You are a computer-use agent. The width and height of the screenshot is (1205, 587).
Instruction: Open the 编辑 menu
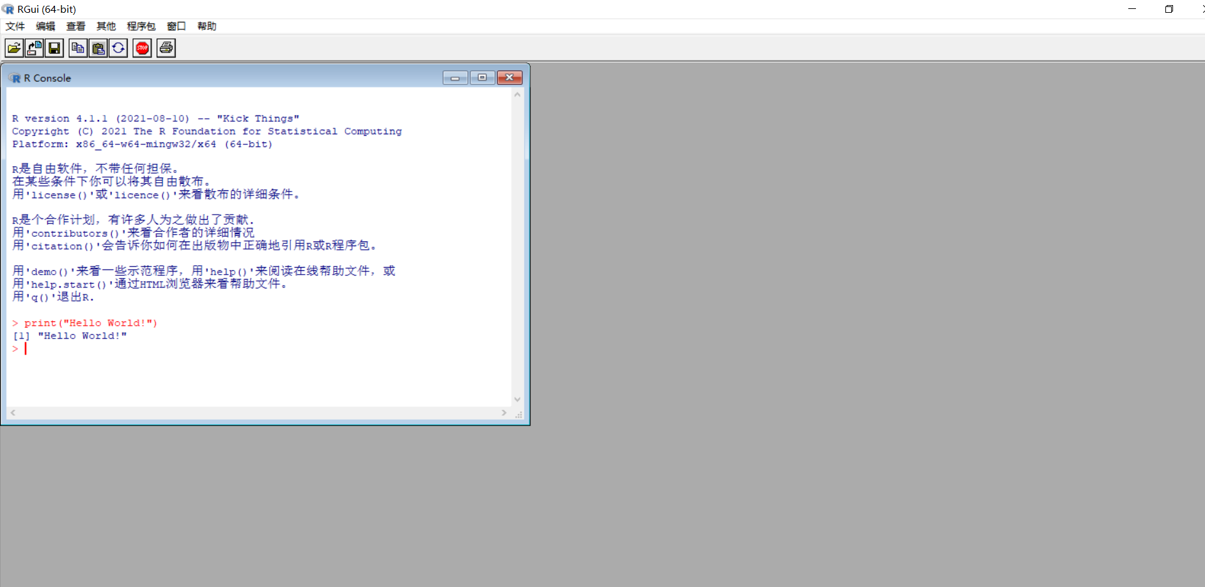[x=45, y=26]
